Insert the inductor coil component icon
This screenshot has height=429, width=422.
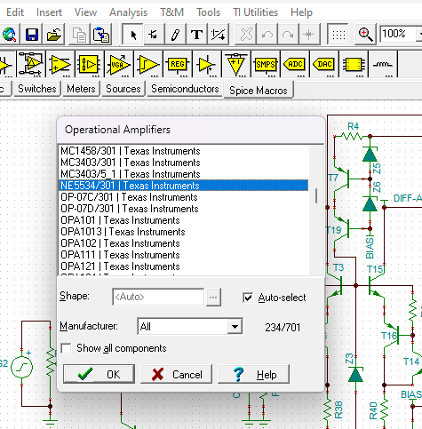point(383,64)
